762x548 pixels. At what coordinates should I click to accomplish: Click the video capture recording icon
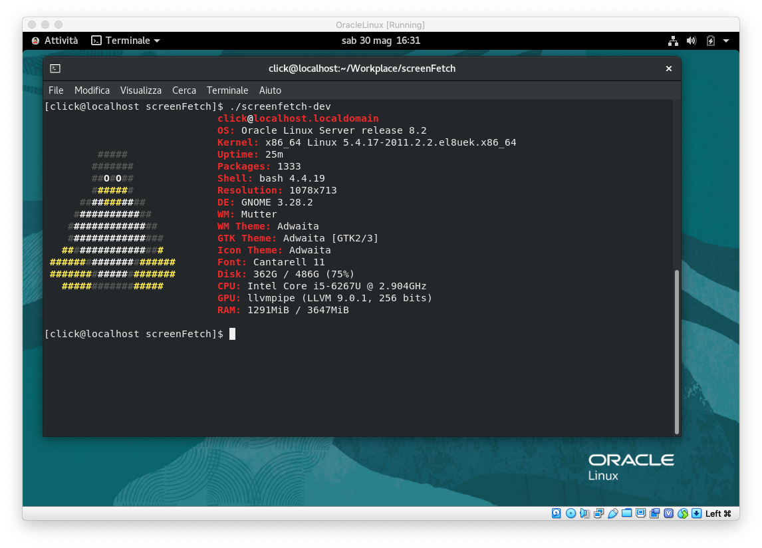[x=654, y=513]
